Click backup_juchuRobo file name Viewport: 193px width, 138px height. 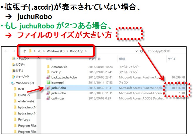(x=64, y=77)
